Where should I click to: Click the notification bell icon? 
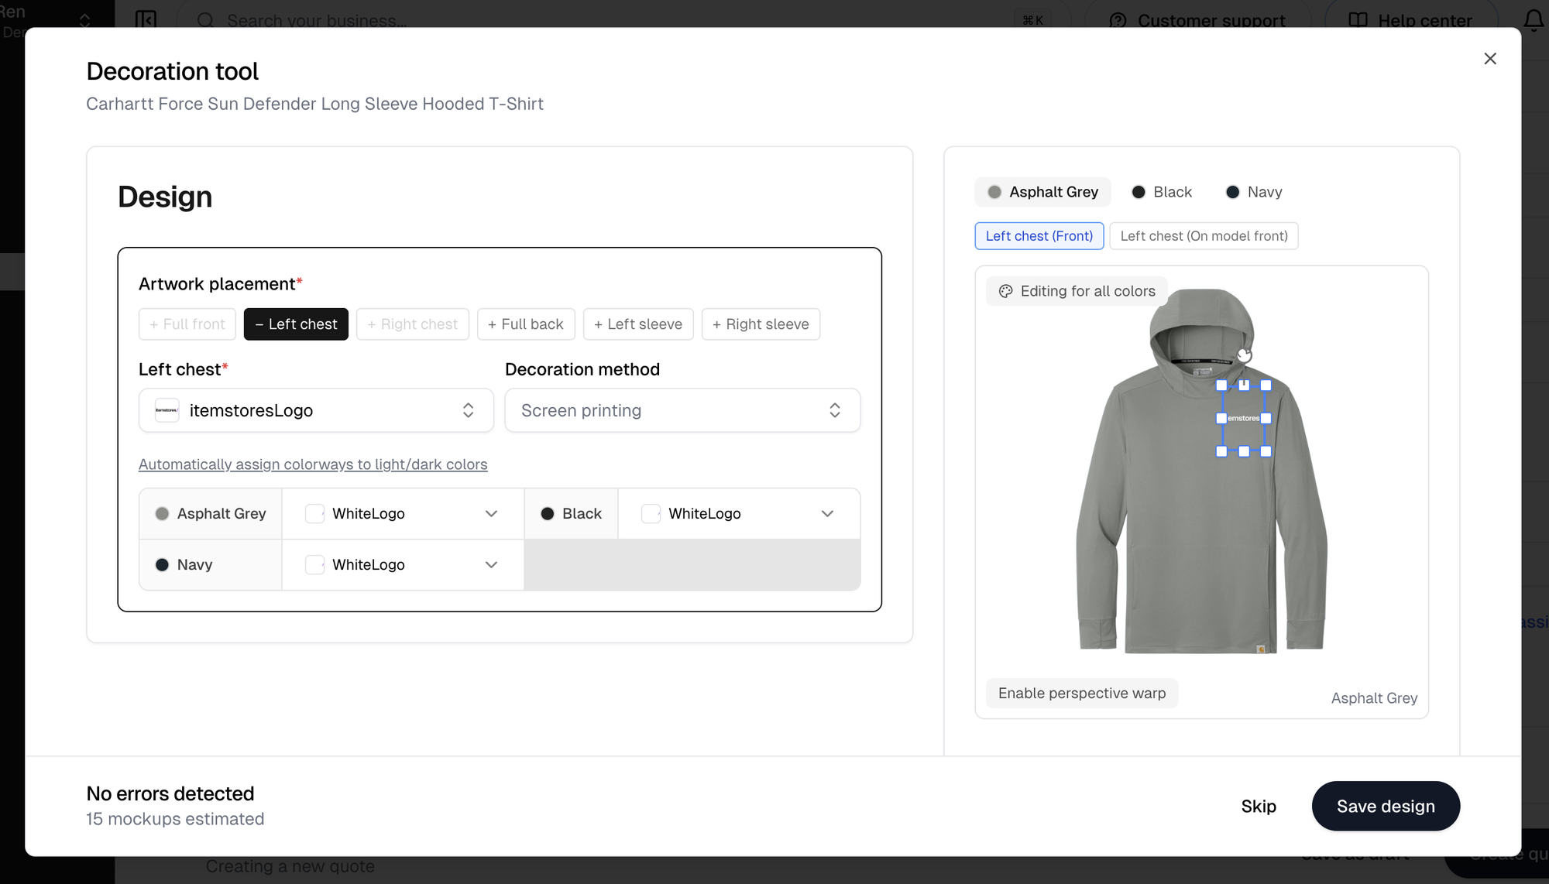pyautogui.click(x=1534, y=20)
